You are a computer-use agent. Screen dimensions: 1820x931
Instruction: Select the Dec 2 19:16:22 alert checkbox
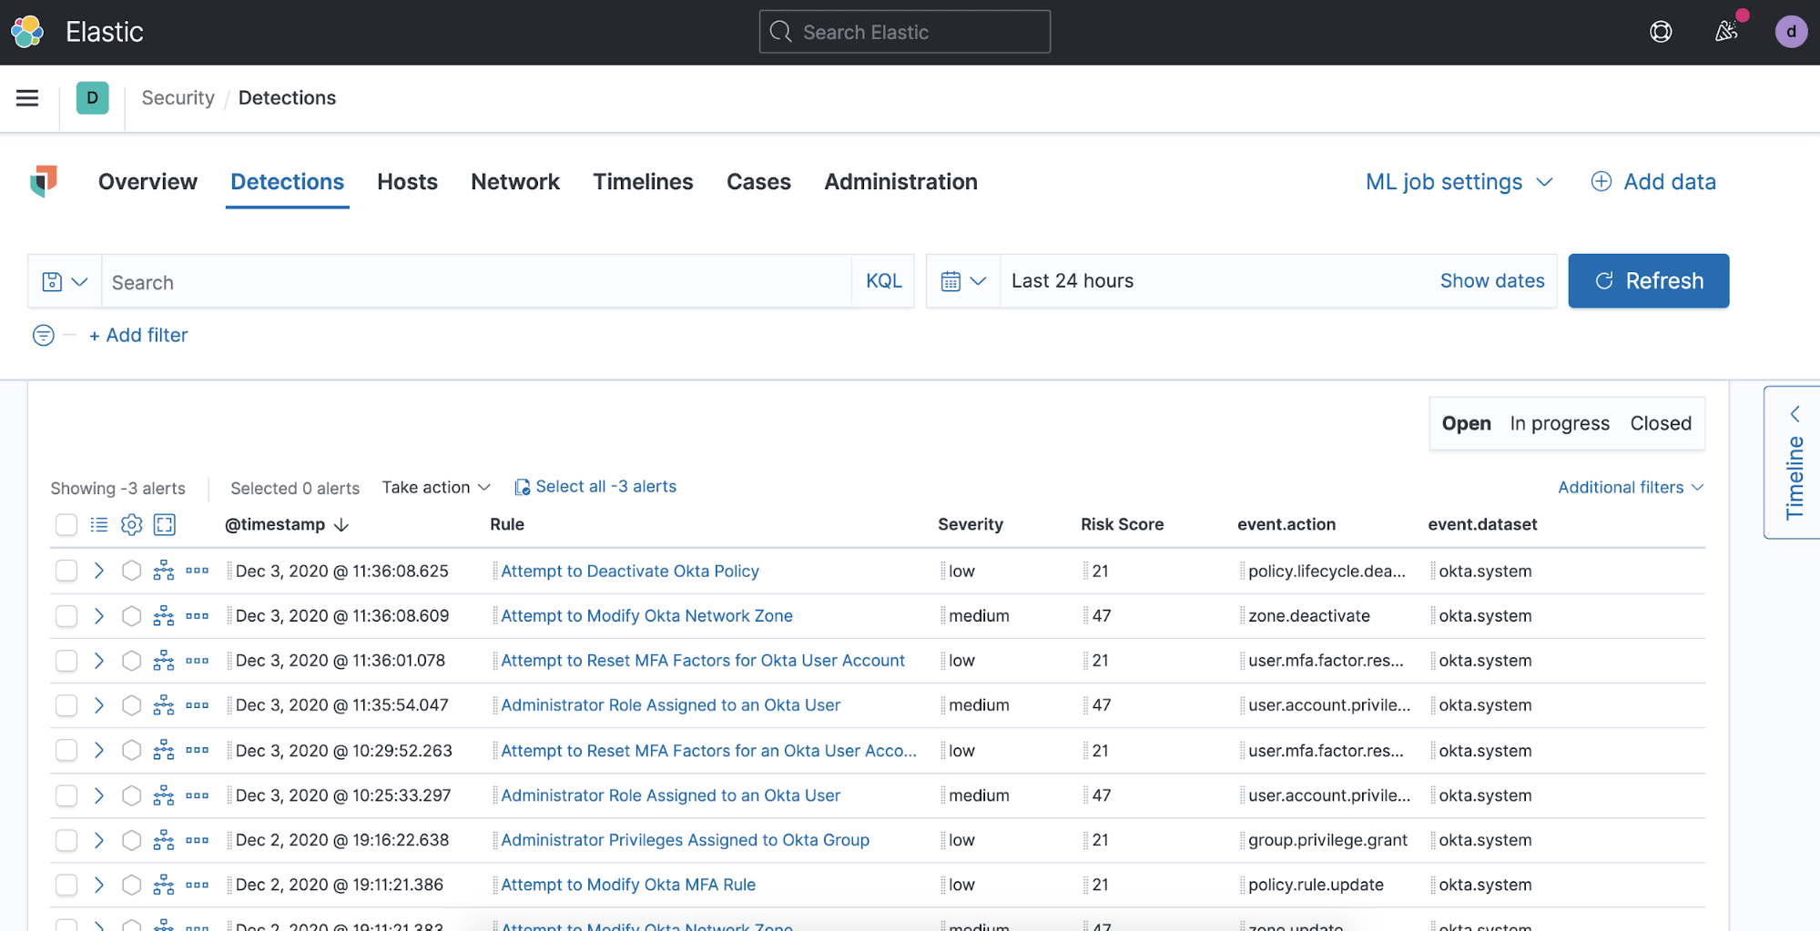tap(66, 839)
